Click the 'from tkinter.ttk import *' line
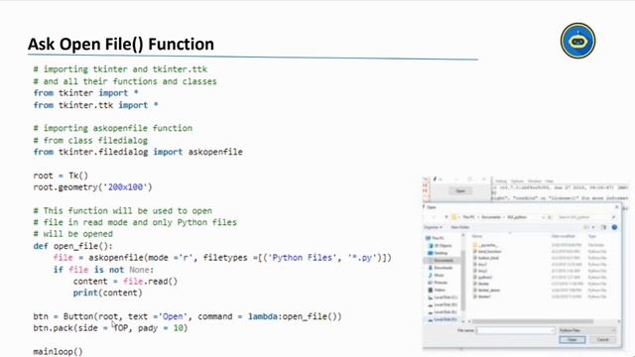Image resolution: width=635 pixels, height=357 pixels. tap(95, 105)
